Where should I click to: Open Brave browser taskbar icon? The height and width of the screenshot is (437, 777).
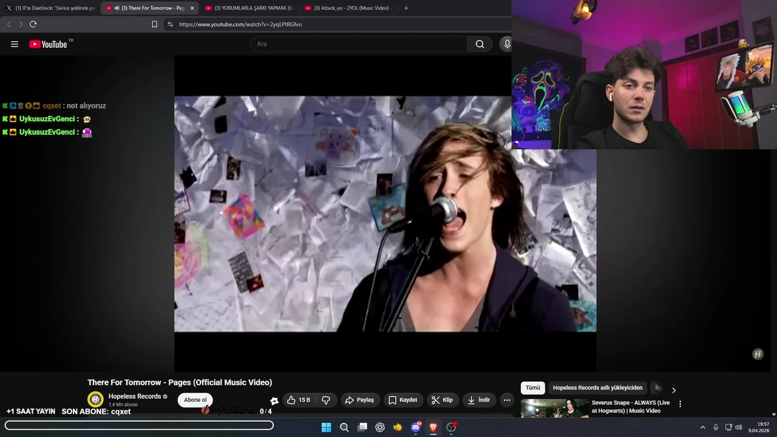[433, 427]
